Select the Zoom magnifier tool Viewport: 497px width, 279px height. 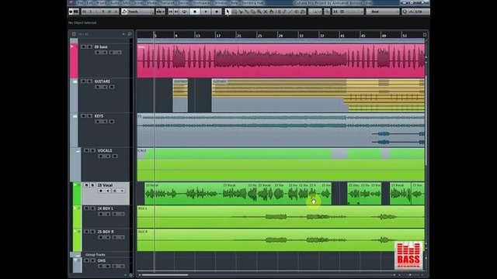[259, 12]
